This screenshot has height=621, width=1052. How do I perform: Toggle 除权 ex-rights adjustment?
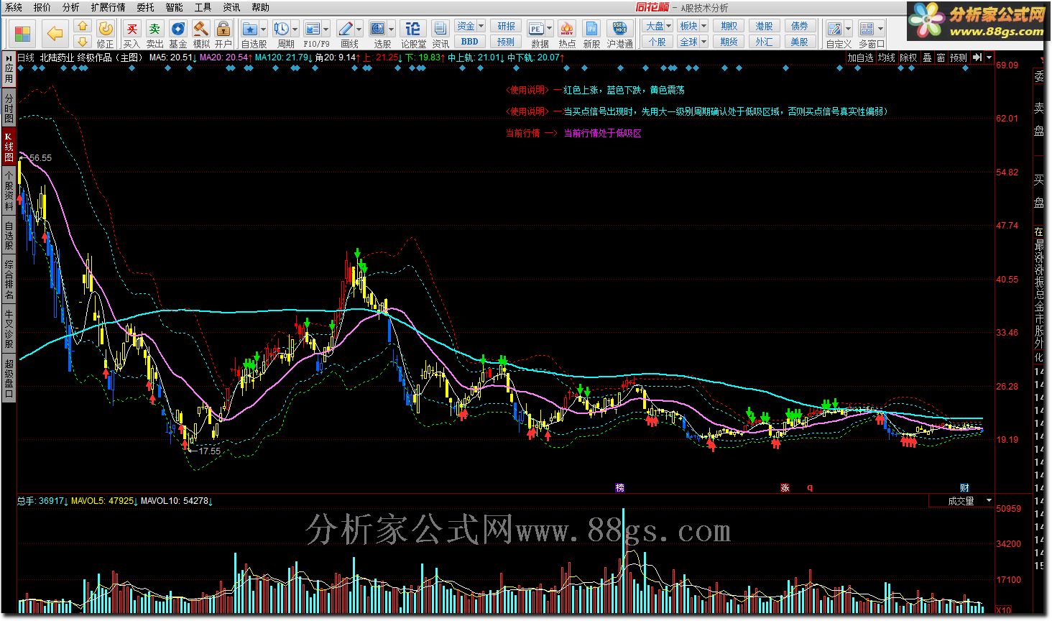tap(909, 57)
